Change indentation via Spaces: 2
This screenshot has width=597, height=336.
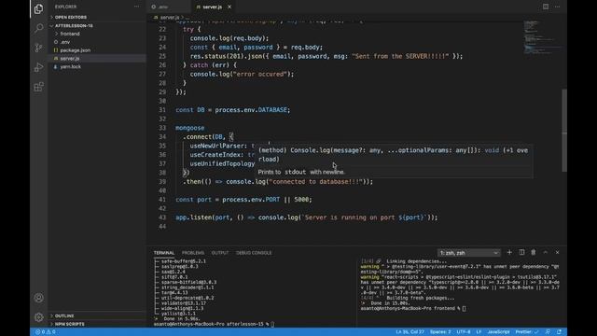[440, 332]
